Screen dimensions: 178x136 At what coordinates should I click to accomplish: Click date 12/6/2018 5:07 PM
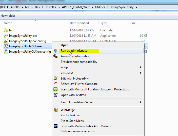[x=82, y=30]
